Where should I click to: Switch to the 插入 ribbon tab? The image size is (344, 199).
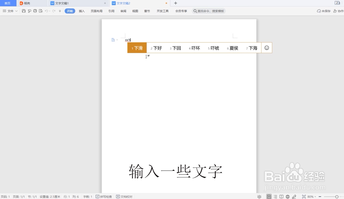[x=81, y=11]
